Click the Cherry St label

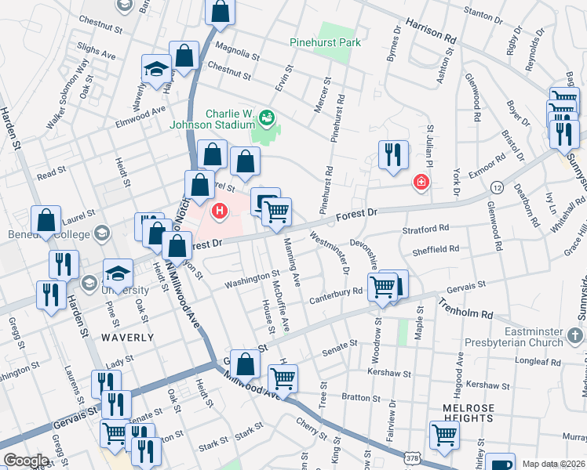tap(312, 428)
